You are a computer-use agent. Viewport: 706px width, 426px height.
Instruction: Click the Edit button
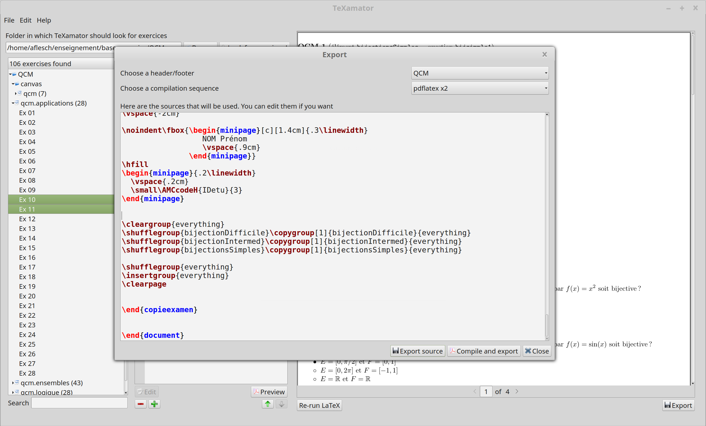click(x=146, y=392)
